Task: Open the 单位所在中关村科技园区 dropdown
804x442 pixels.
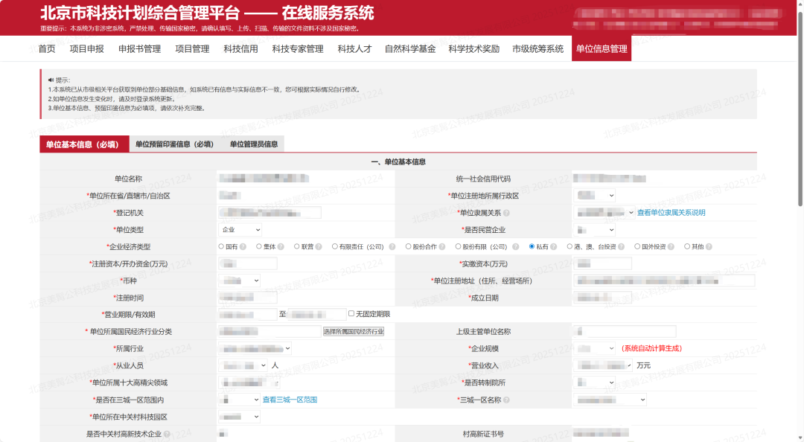Action: pyautogui.click(x=240, y=417)
